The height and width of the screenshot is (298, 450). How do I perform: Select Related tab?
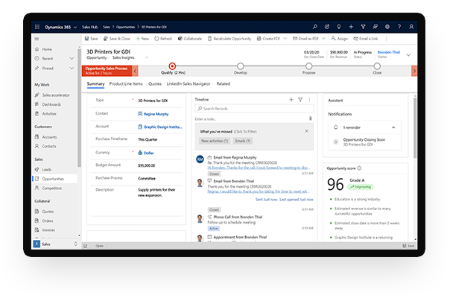coord(224,84)
